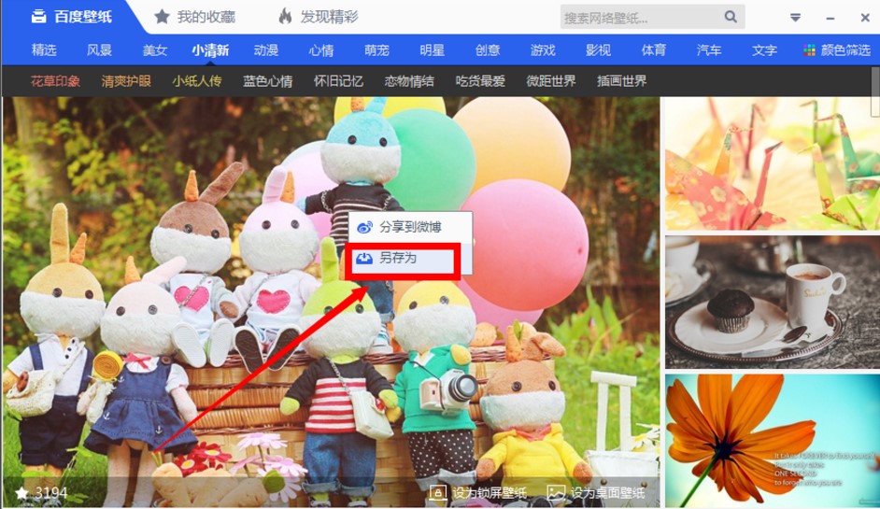Select the 明星 category

point(433,49)
